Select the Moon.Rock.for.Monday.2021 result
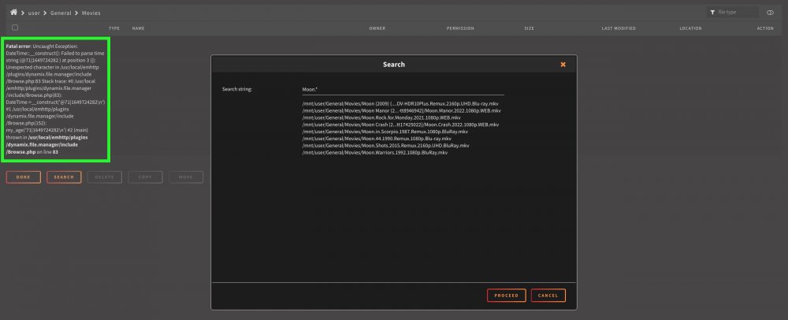The width and height of the screenshot is (788, 320). [381, 117]
